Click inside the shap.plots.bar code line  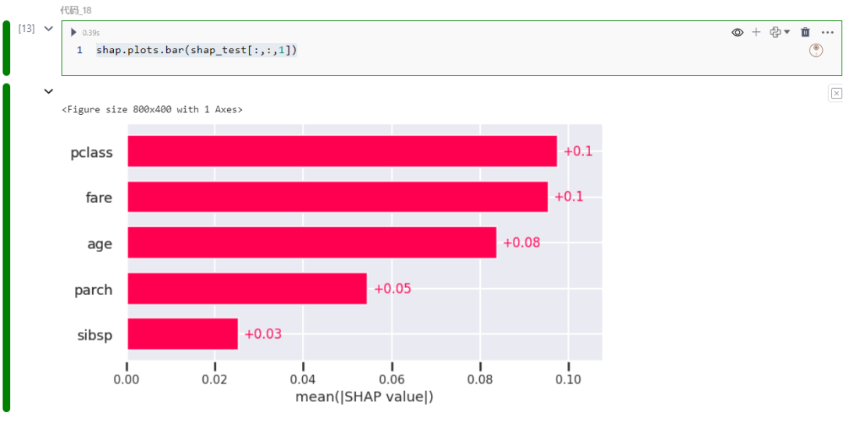point(197,50)
